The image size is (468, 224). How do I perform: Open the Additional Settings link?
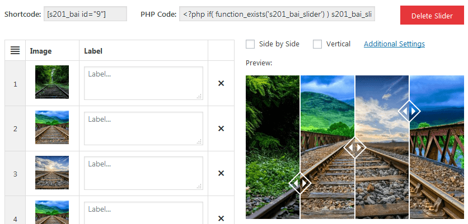(x=394, y=44)
